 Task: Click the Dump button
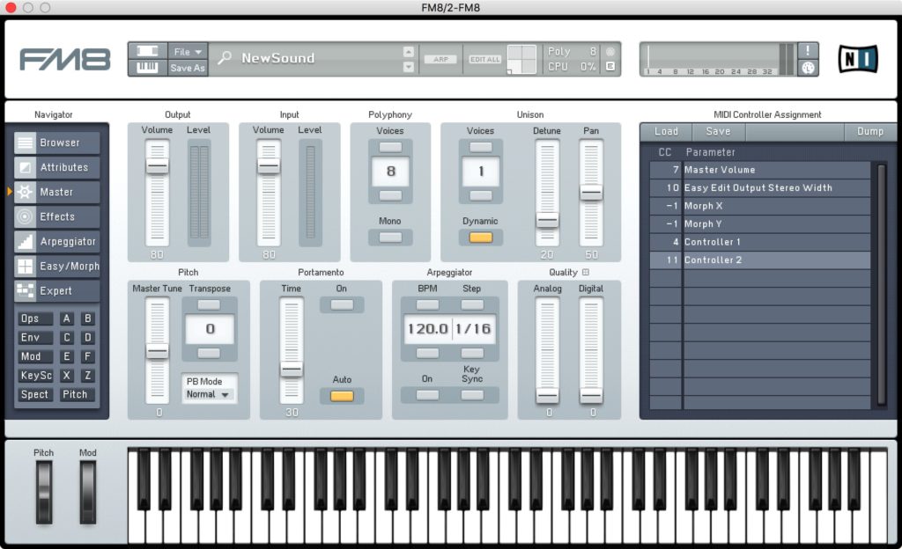point(869,131)
